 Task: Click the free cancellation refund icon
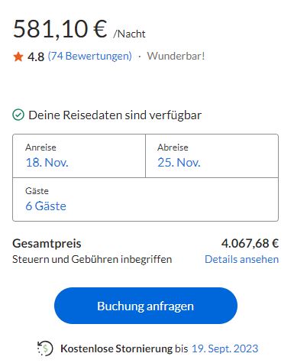(x=45, y=348)
